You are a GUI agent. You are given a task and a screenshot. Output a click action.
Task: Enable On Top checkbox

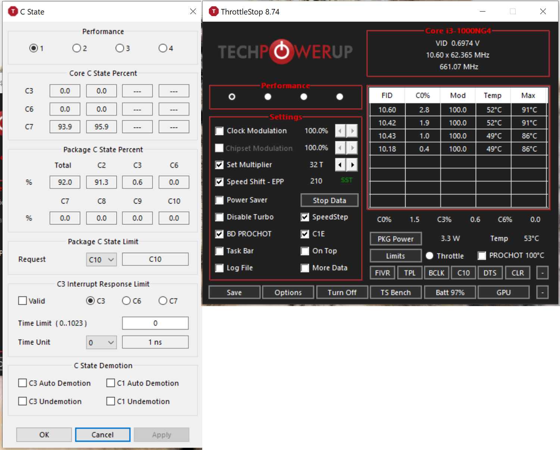click(305, 251)
